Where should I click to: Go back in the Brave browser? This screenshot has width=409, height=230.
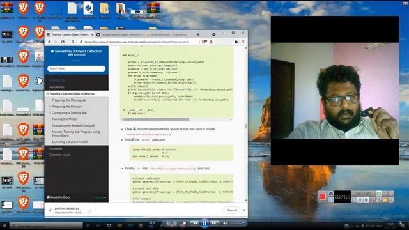(49, 42)
